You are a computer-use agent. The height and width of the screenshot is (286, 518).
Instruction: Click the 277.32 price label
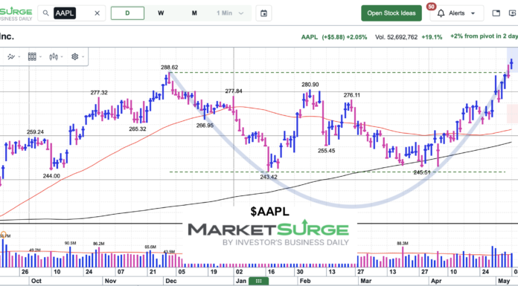click(99, 93)
